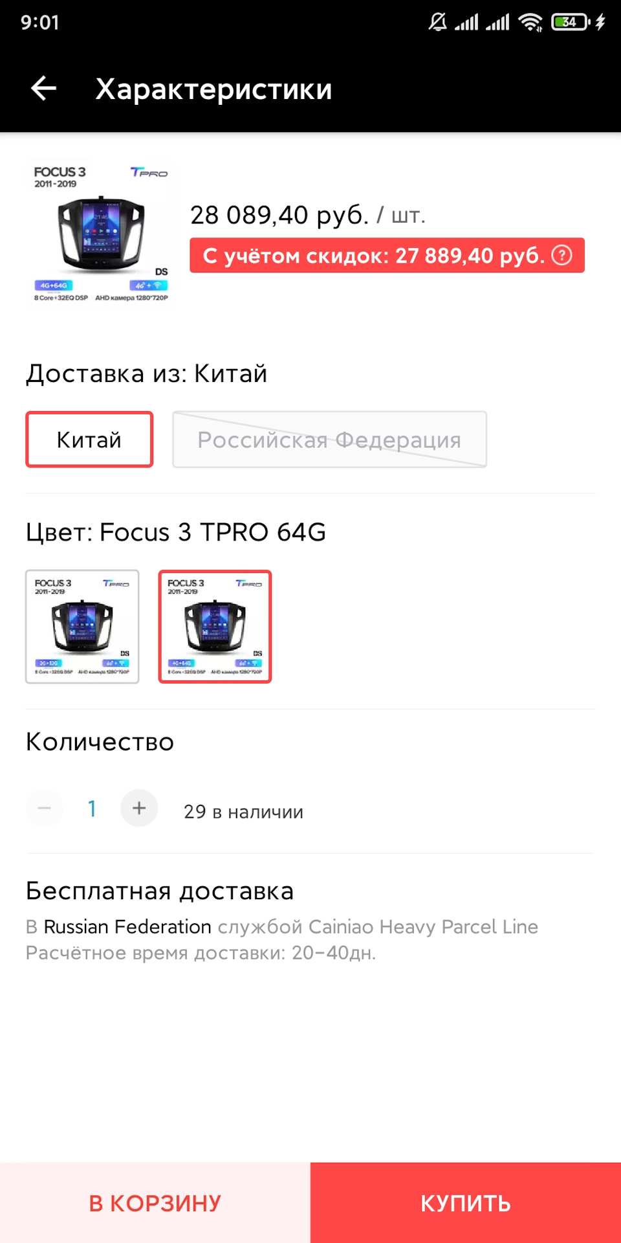Viewport: 621px width, 1243px height.
Task: Tap the first cellular signal bars icon
Action: click(466, 23)
